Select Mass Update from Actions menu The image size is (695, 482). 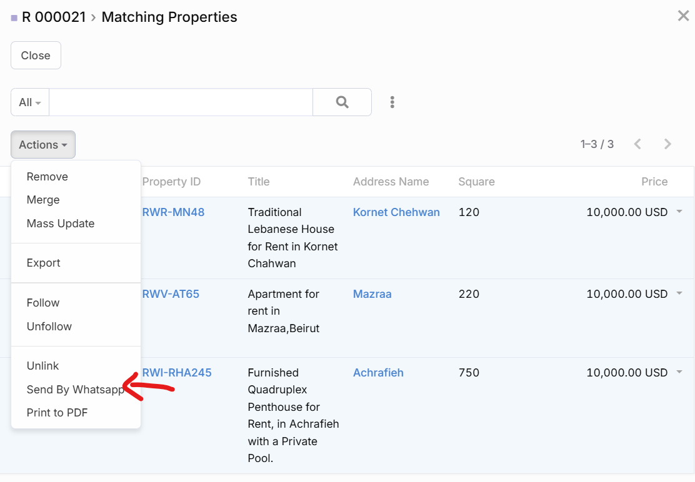coord(61,224)
